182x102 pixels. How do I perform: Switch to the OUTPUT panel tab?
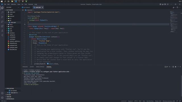(x=32, y=67)
